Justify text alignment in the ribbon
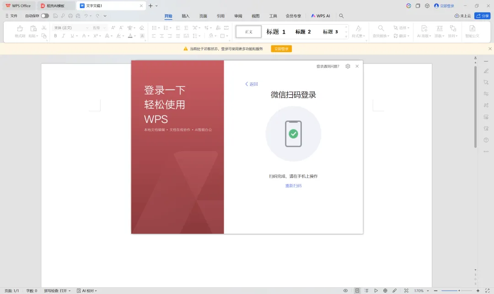The image size is (494, 294). click(x=178, y=36)
